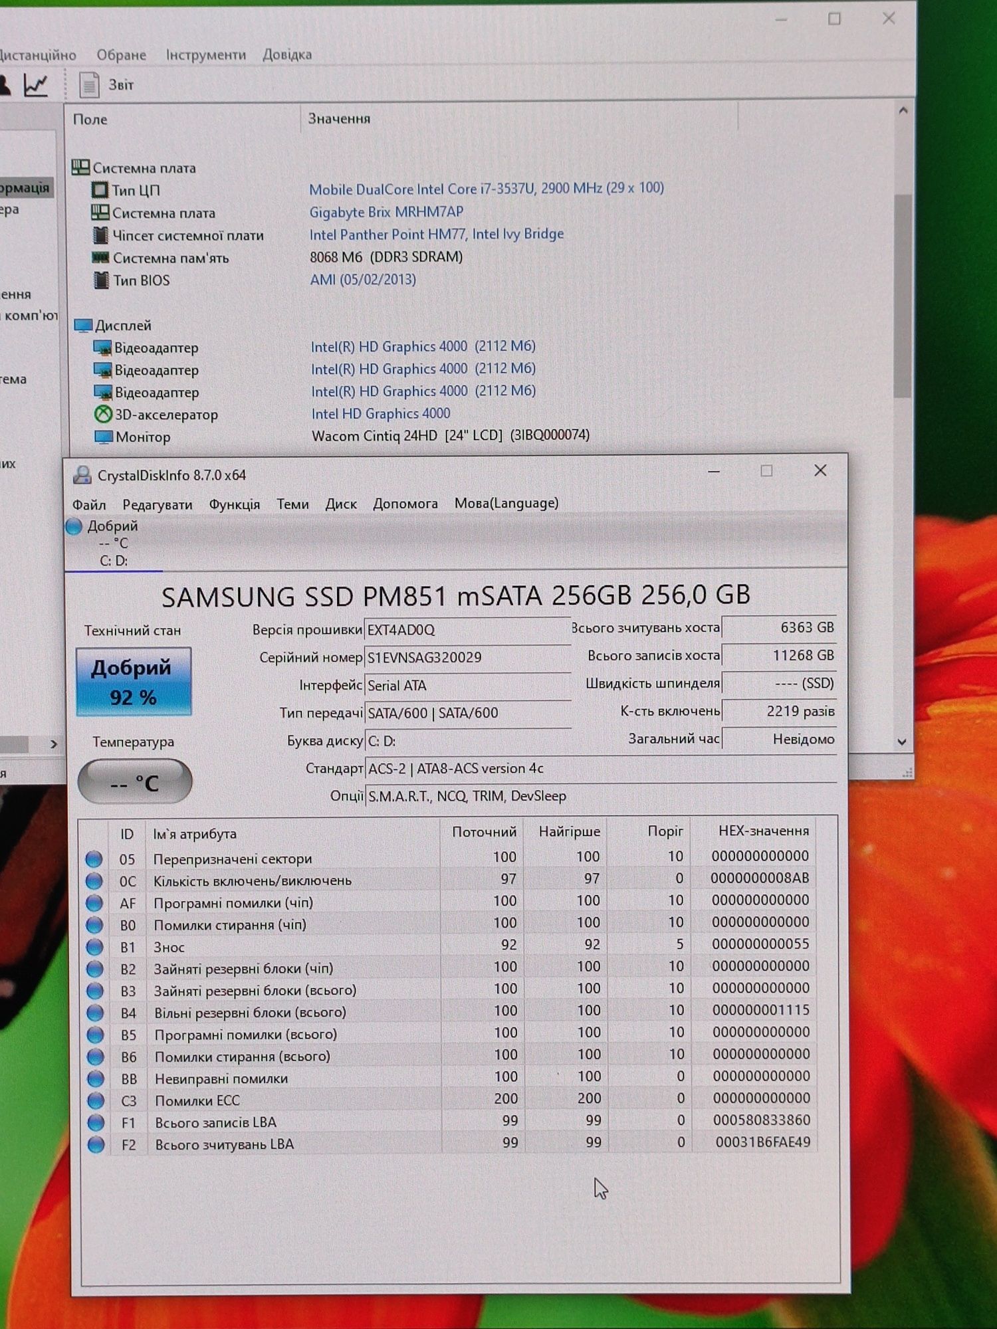Click the status dot for attribute F2
Image resolution: width=997 pixels, height=1329 pixels.
click(96, 1144)
